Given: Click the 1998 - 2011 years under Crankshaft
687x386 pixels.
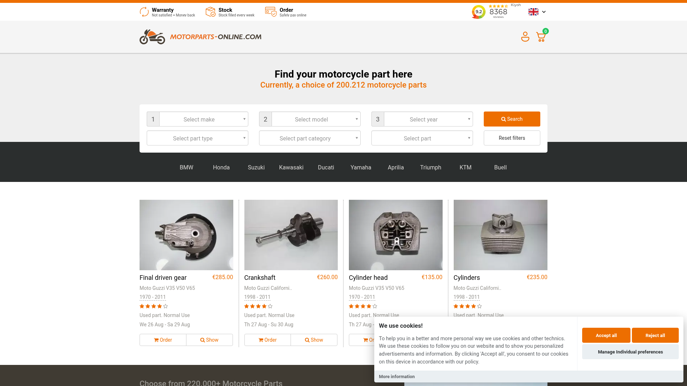Looking at the screenshot, I should pyautogui.click(x=257, y=297).
